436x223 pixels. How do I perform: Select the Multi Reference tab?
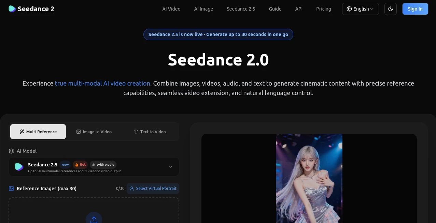[x=38, y=132]
